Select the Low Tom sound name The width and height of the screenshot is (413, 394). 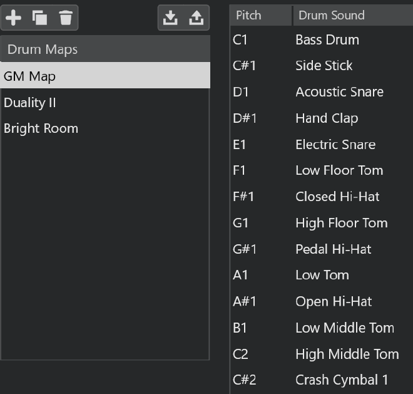(x=322, y=275)
